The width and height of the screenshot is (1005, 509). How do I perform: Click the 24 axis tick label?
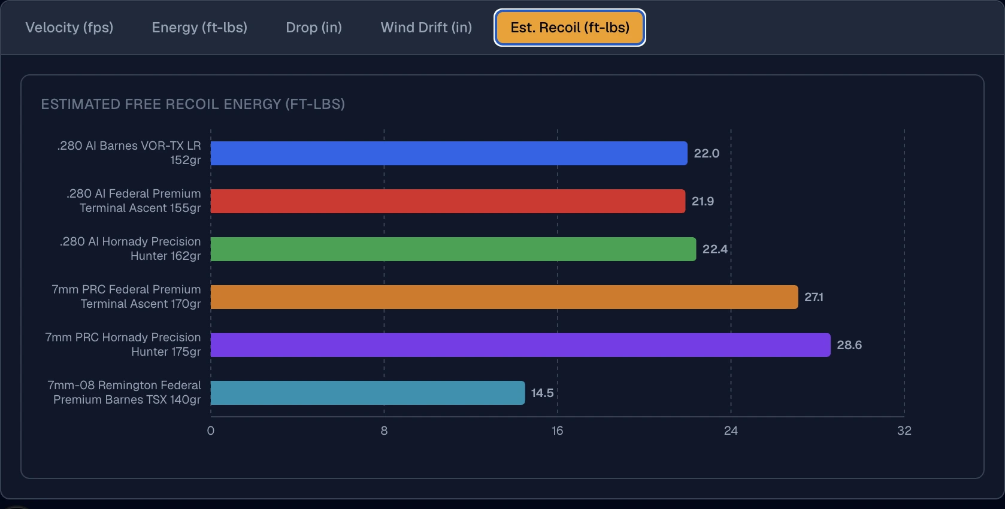[x=731, y=431]
